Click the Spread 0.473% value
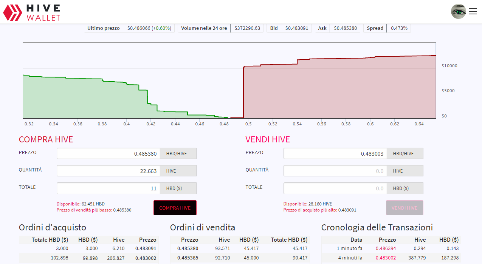This screenshot has height=264, width=482. click(x=399, y=28)
